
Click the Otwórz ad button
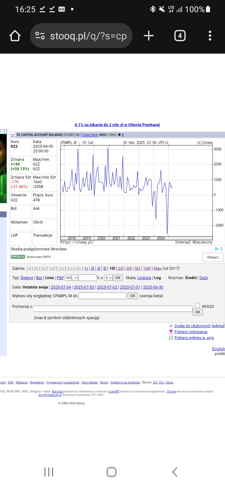pyautogui.click(x=213, y=257)
